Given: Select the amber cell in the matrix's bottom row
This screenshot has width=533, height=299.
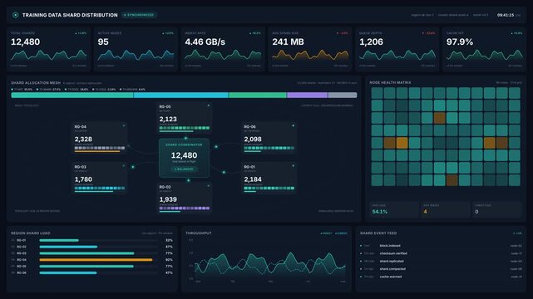Looking at the screenshot, I should [x=452, y=180].
